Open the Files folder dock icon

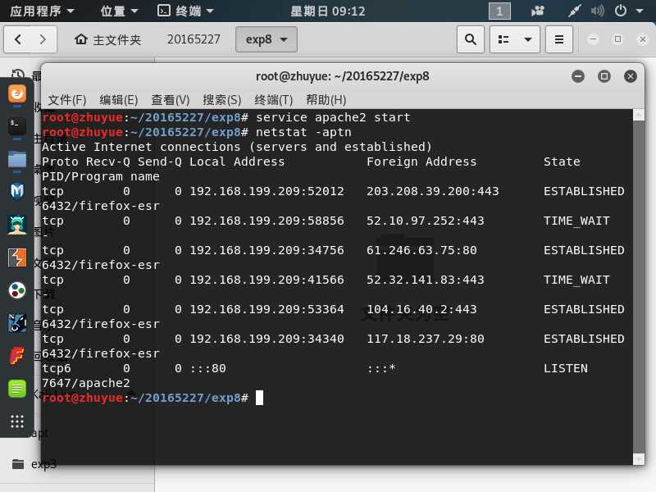pos(17,159)
